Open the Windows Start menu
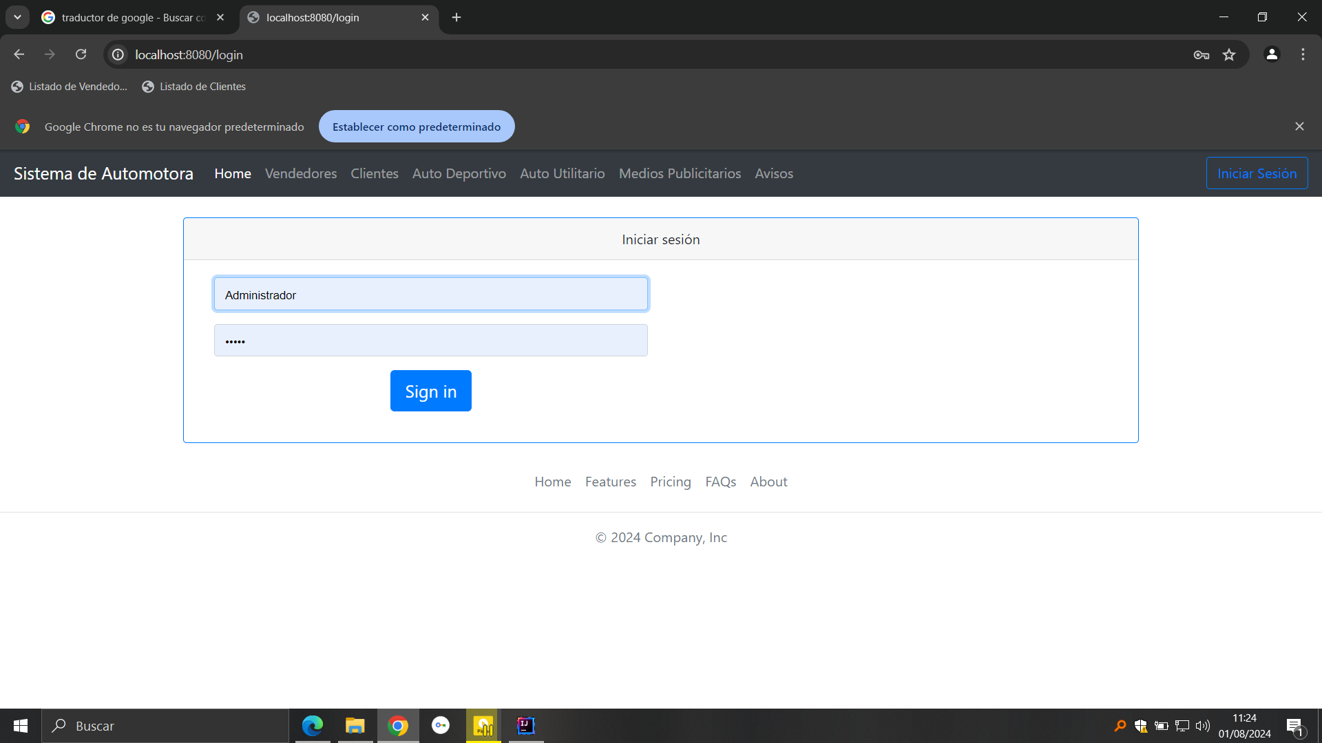This screenshot has width=1322, height=743. click(x=20, y=725)
